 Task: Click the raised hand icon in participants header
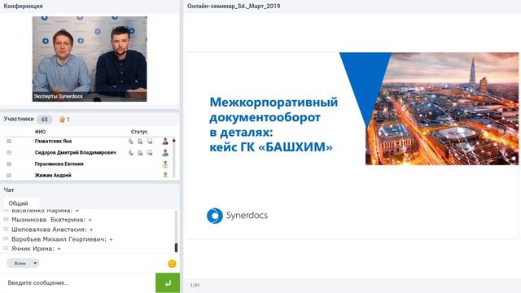coord(62,120)
